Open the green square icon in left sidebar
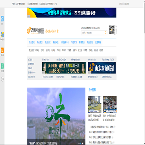 (x=2, y=66)
